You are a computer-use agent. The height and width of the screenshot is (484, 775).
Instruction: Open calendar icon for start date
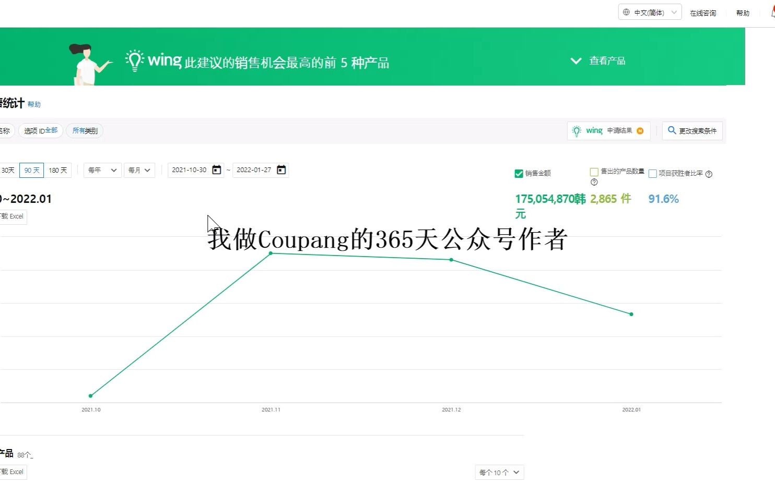coord(216,170)
